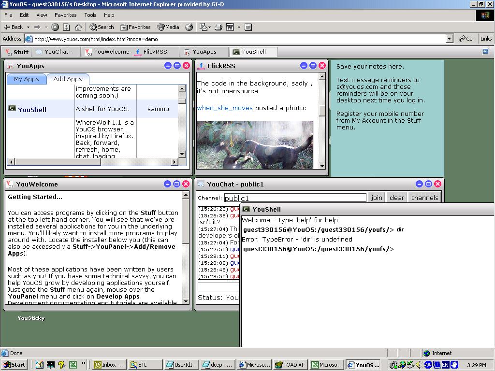Click 'sammo' author cell in YouApps
495x371 pixels.
158,109
